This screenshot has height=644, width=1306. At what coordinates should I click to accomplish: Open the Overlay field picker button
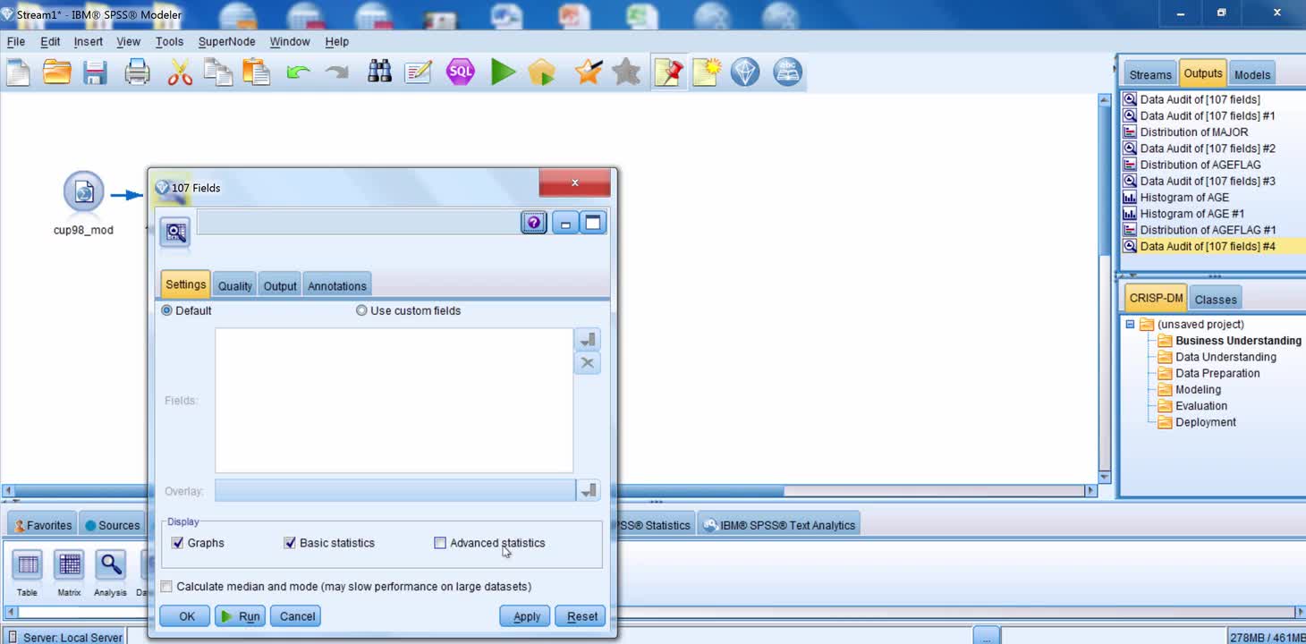[588, 491]
